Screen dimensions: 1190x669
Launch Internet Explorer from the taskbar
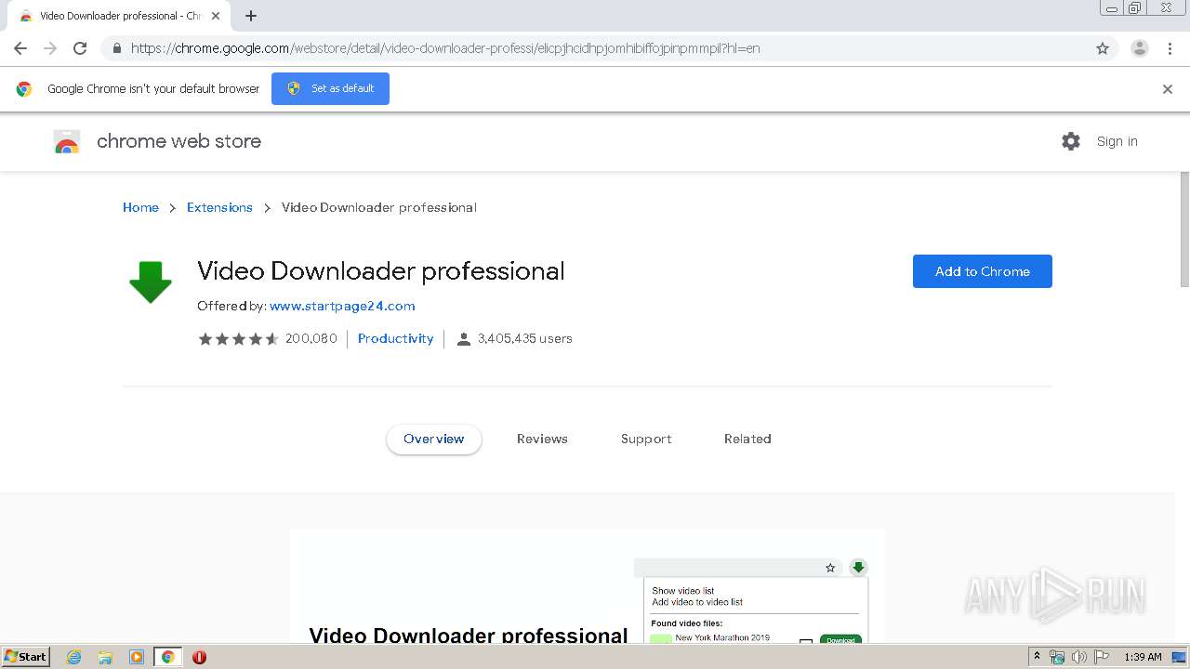pyautogui.click(x=74, y=657)
